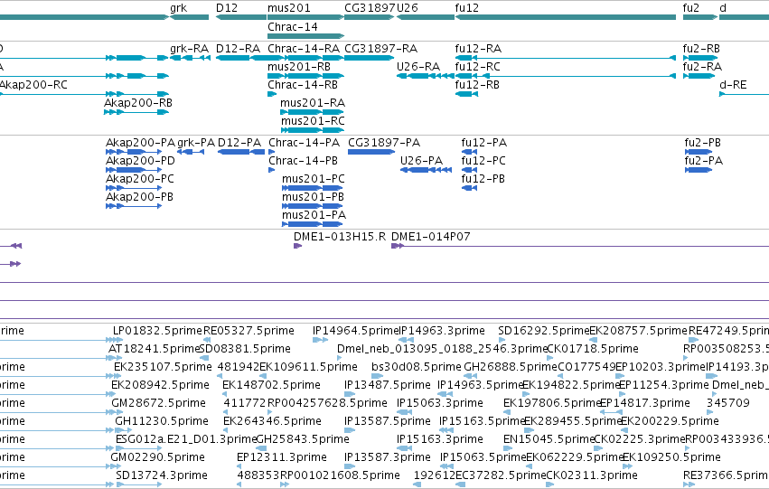The image size is (769, 489).
Task: Click the fu12 gene label
Action: [467, 8]
